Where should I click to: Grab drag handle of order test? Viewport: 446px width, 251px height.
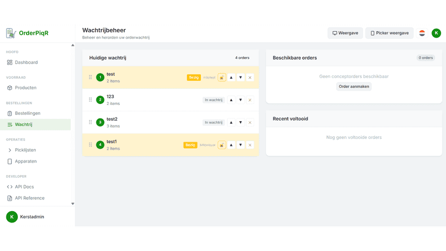point(90,78)
